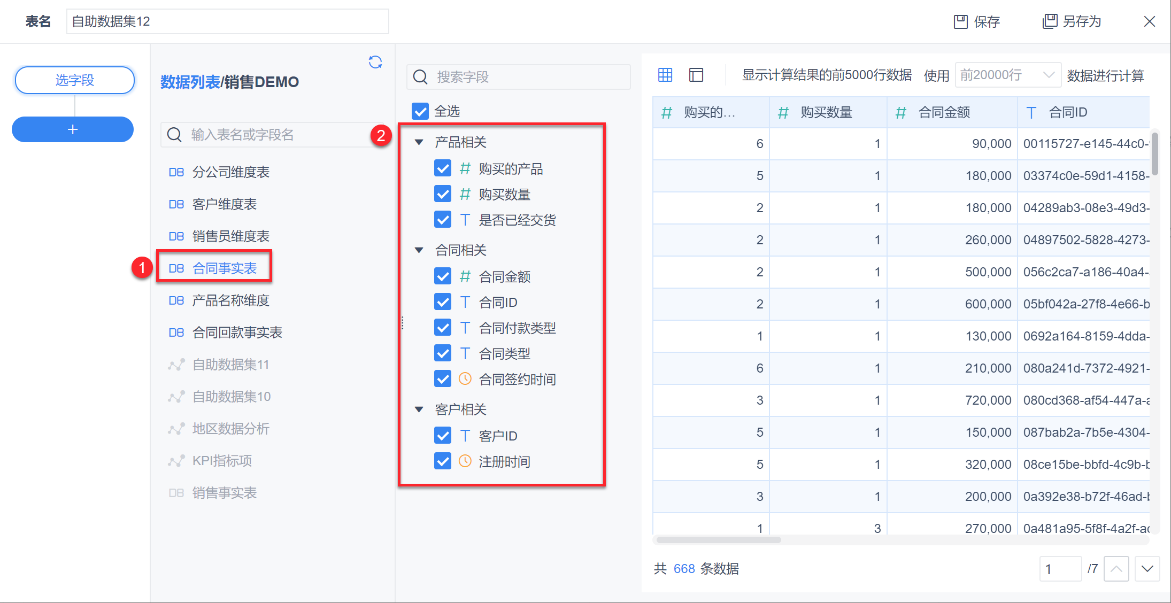This screenshot has width=1171, height=603.
Task: Uncheck the 全选 select-all checkbox
Action: [420, 111]
